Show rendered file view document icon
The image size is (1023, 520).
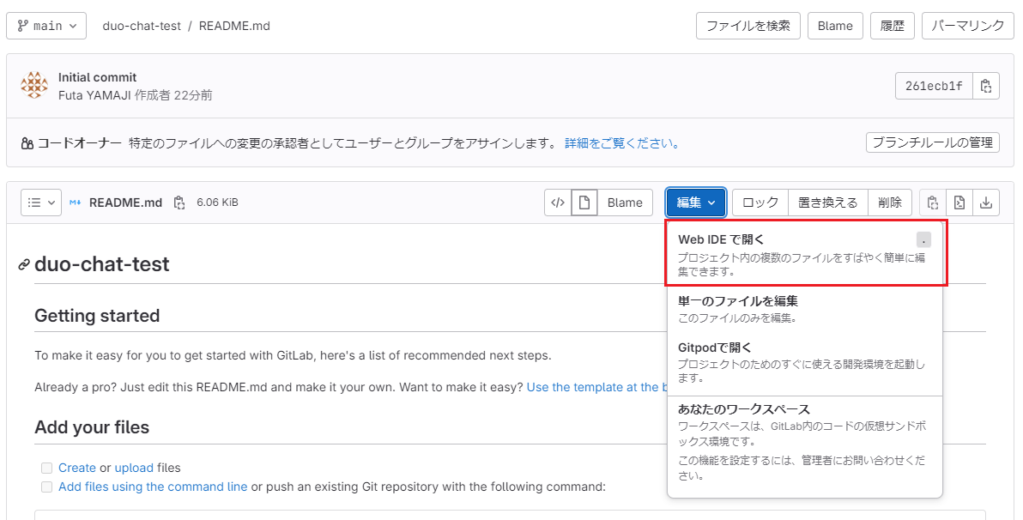pyautogui.click(x=584, y=203)
